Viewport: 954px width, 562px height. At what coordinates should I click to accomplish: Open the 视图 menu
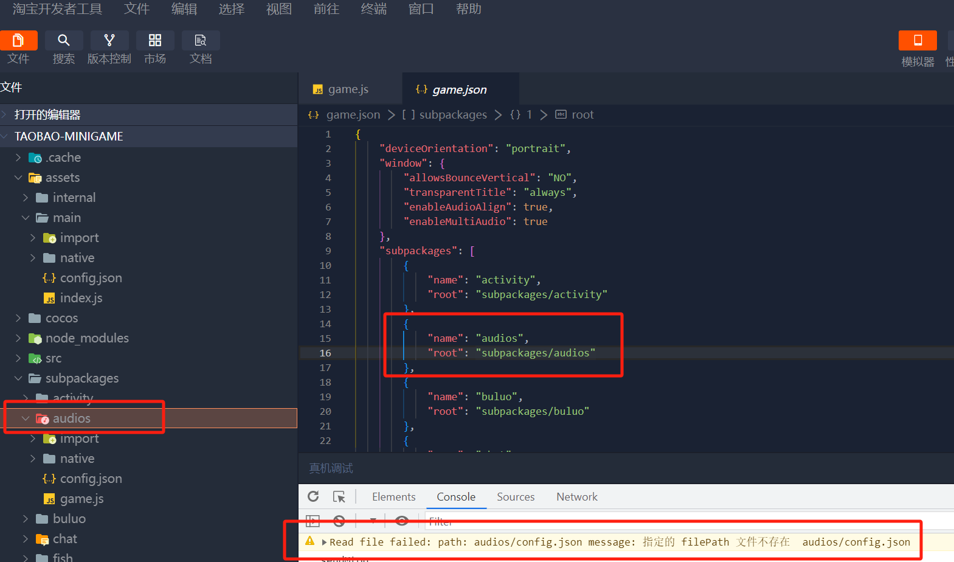coord(279,9)
